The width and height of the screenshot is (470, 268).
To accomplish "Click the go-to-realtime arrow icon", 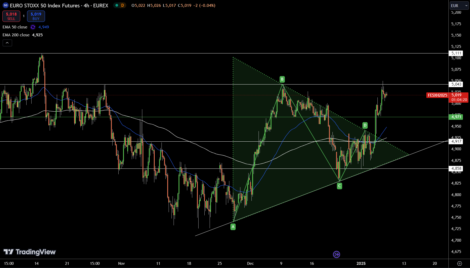I will point(336,254).
